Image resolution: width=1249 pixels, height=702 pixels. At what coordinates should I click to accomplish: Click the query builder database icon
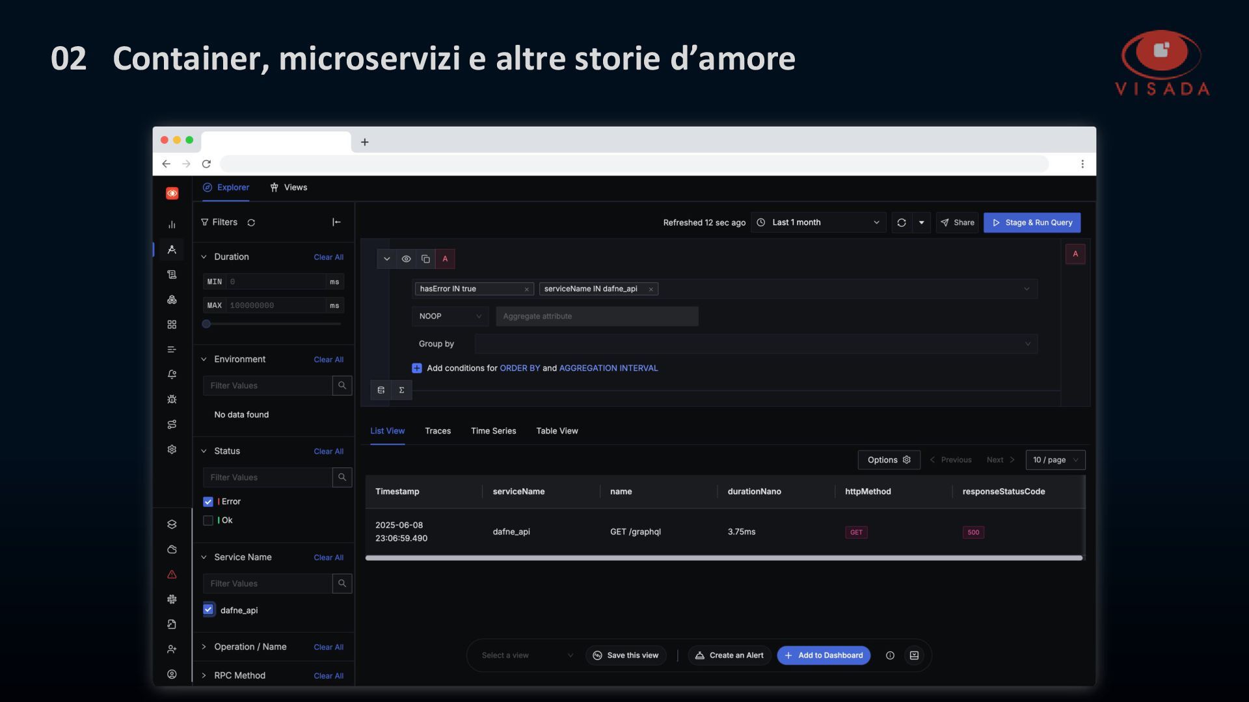(x=381, y=390)
